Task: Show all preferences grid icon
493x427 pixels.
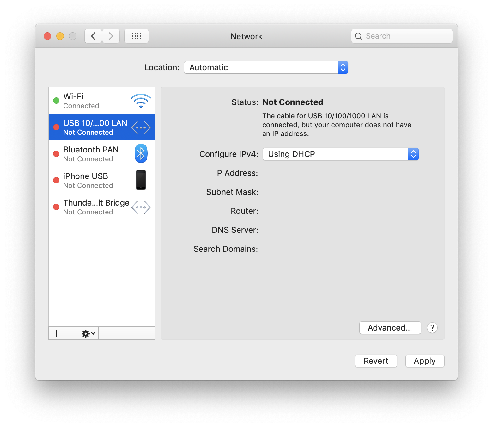Action: click(x=137, y=36)
